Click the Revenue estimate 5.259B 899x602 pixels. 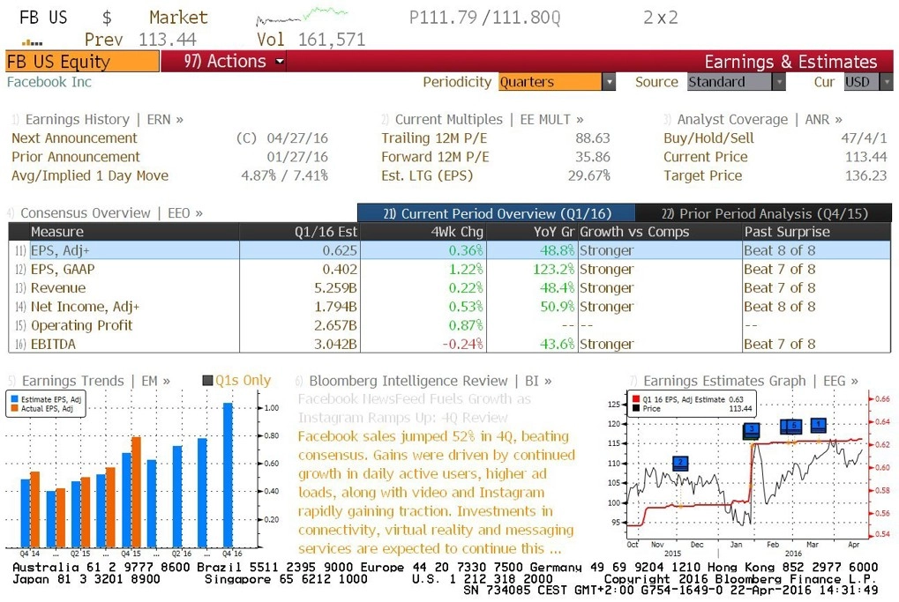tap(335, 287)
